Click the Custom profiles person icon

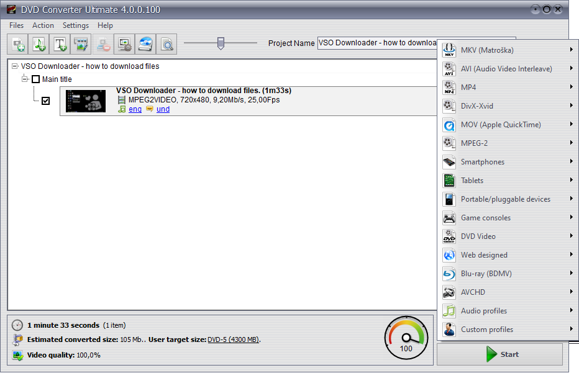[x=449, y=330]
